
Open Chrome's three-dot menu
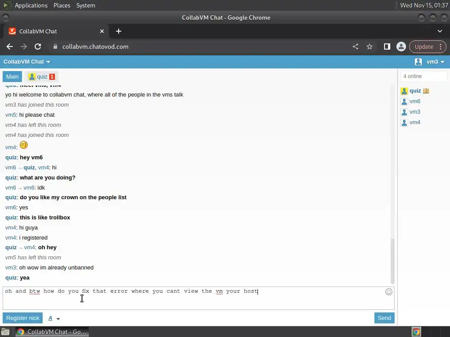(x=440, y=47)
